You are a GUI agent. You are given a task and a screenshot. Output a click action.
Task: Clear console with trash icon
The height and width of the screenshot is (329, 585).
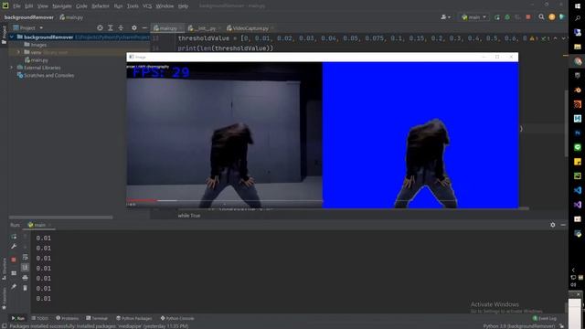[25, 288]
